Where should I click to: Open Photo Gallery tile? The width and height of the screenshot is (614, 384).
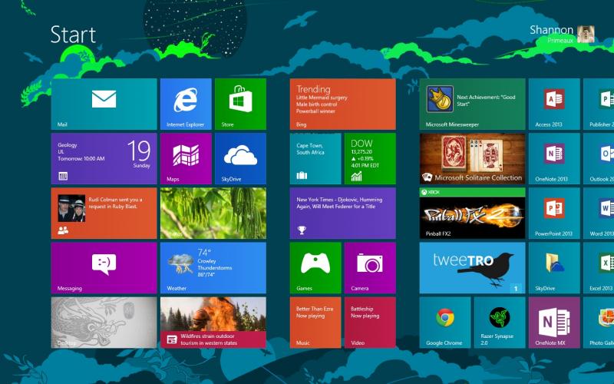[599, 323]
